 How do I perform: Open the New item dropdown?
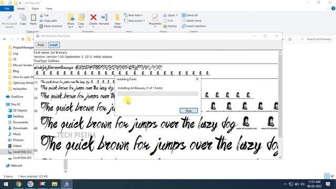point(133,15)
